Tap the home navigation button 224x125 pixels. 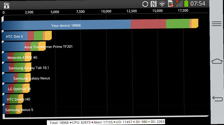(x=217, y=61)
